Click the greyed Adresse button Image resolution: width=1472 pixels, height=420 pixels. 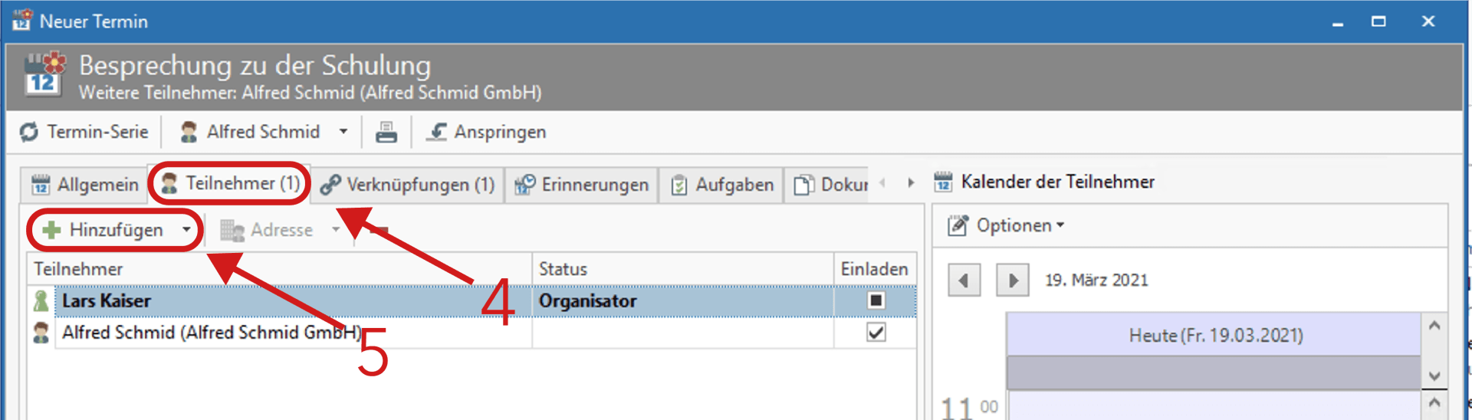coord(267,230)
